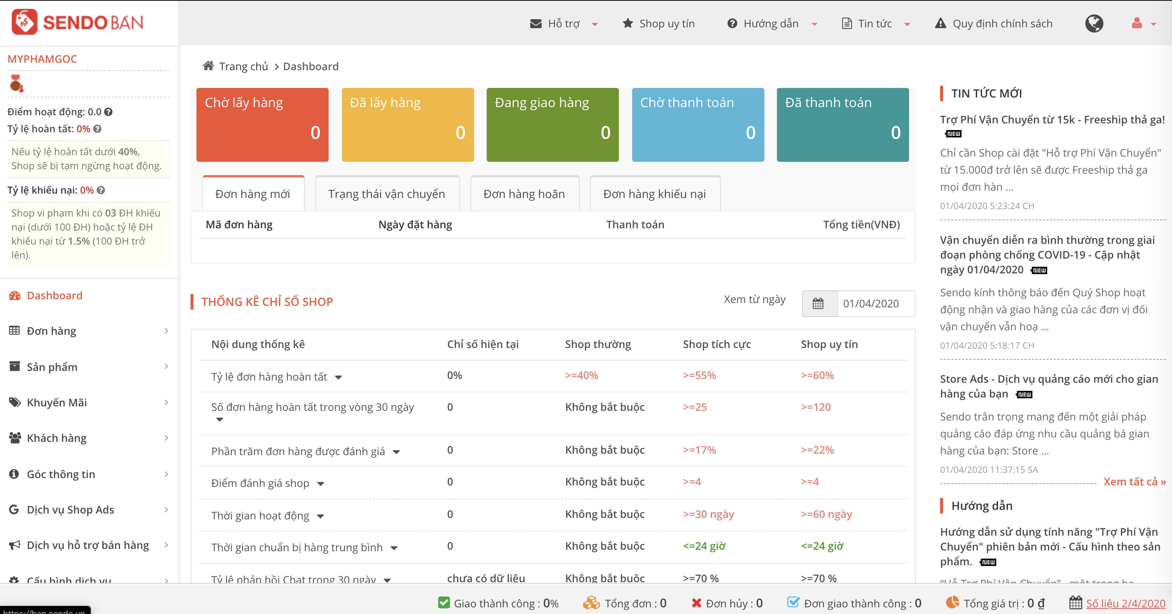The width and height of the screenshot is (1172, 614).
Task: Click the shop medal badge icon
Action: click(16, 84)
